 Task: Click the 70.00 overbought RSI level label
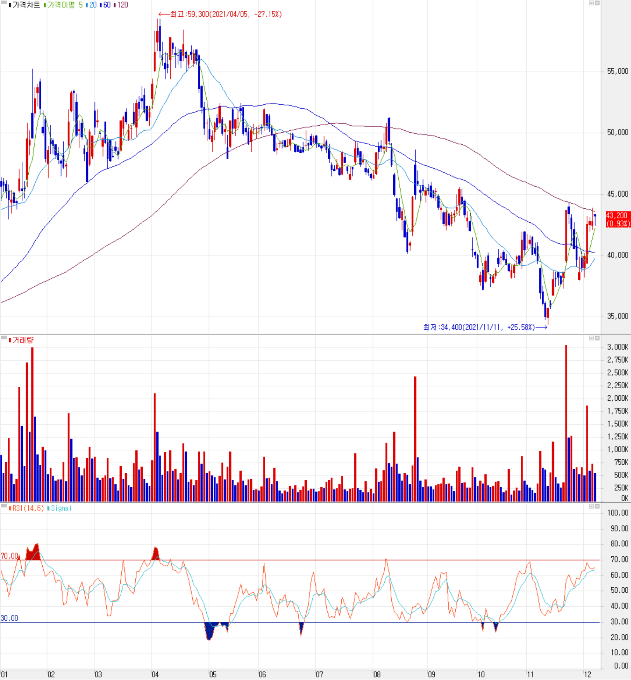click(x=10, y=556)
